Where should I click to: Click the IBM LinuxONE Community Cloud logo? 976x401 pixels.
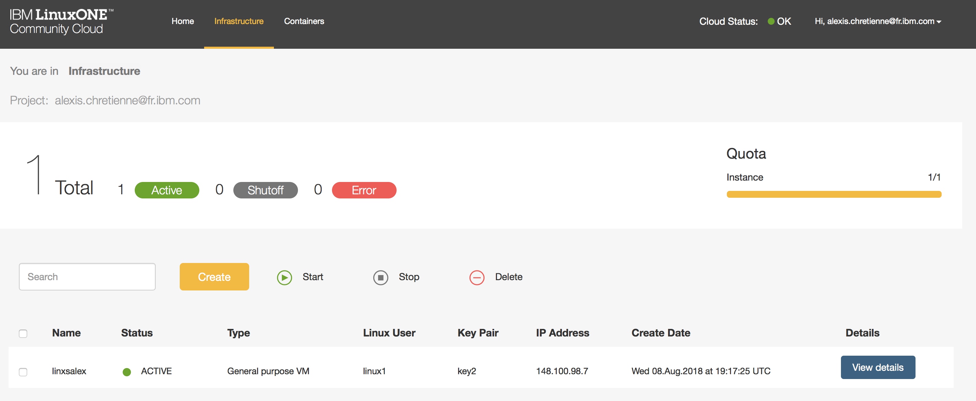coord(61,22)
